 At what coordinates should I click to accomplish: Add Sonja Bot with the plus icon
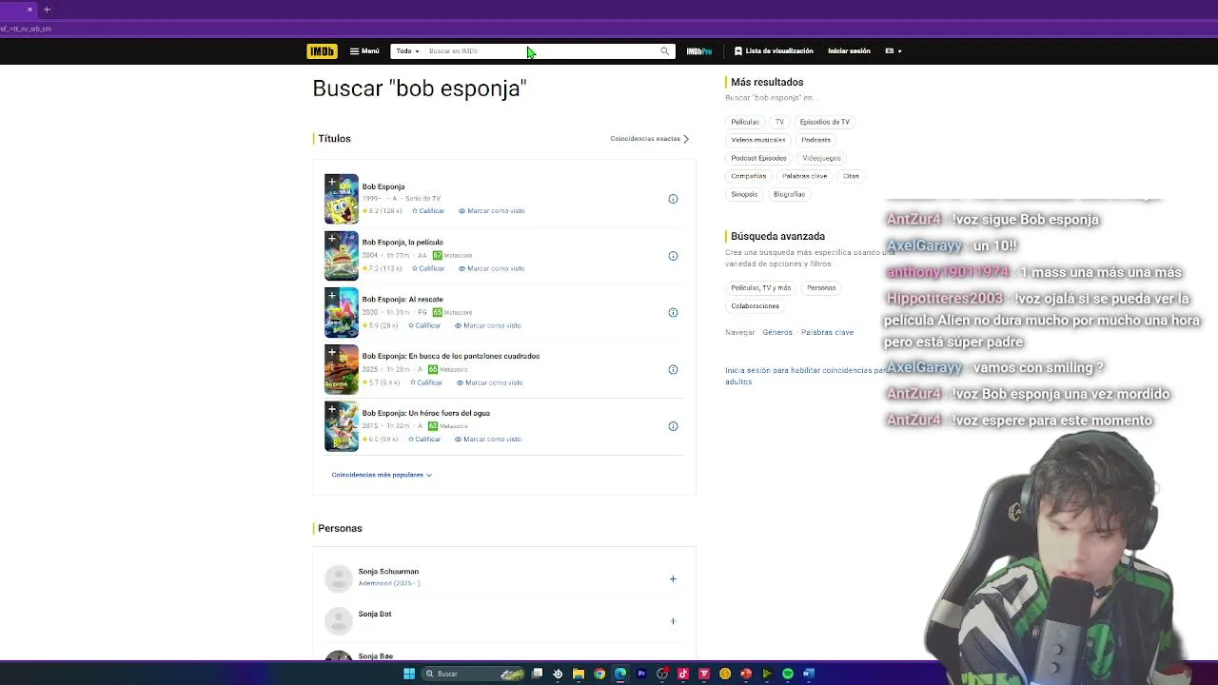click(x=673, y=621)
